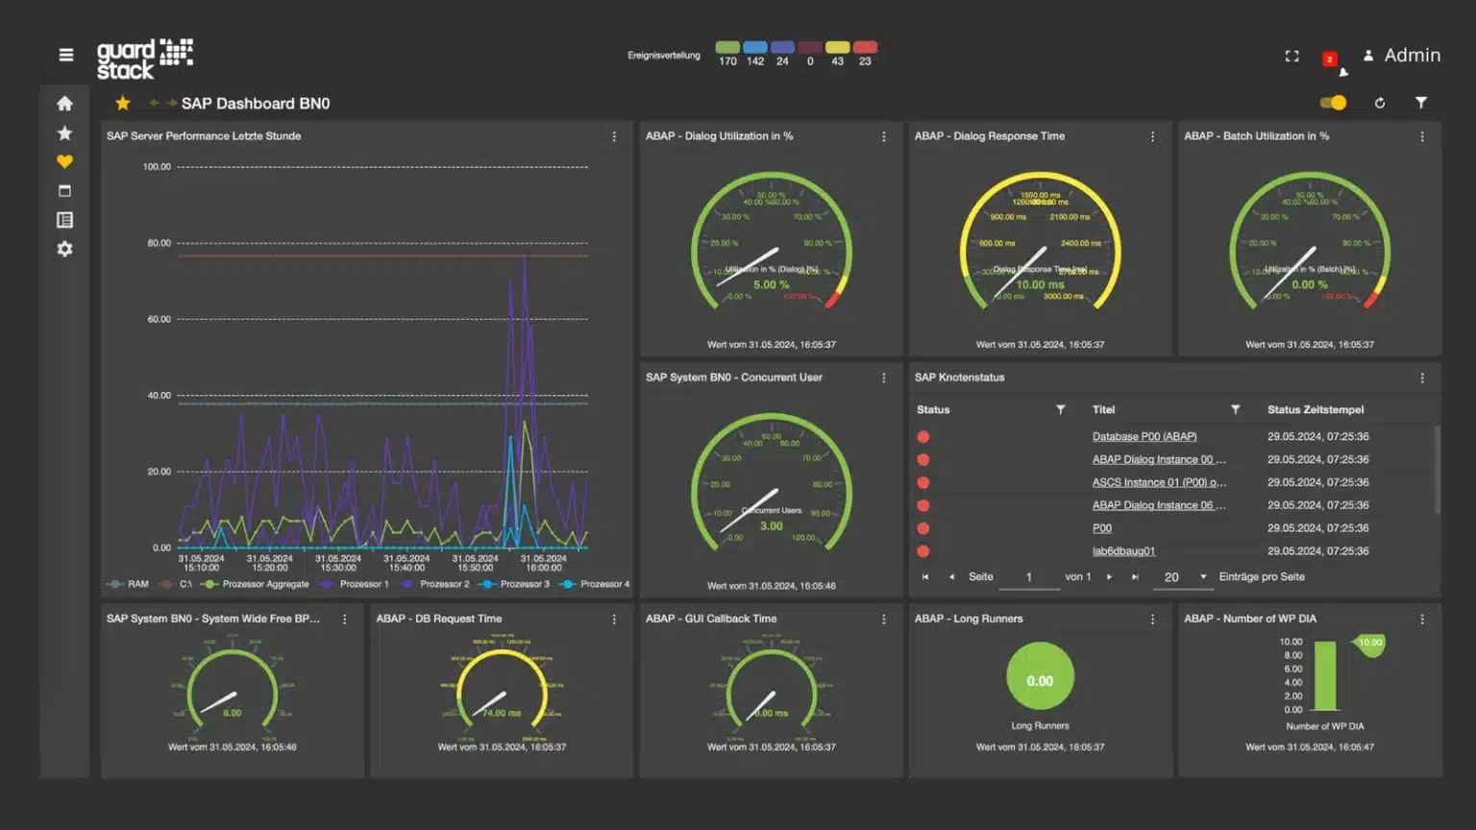1476x830 pixels.
Task: Filter the Status column
Action: (1061, 409)
